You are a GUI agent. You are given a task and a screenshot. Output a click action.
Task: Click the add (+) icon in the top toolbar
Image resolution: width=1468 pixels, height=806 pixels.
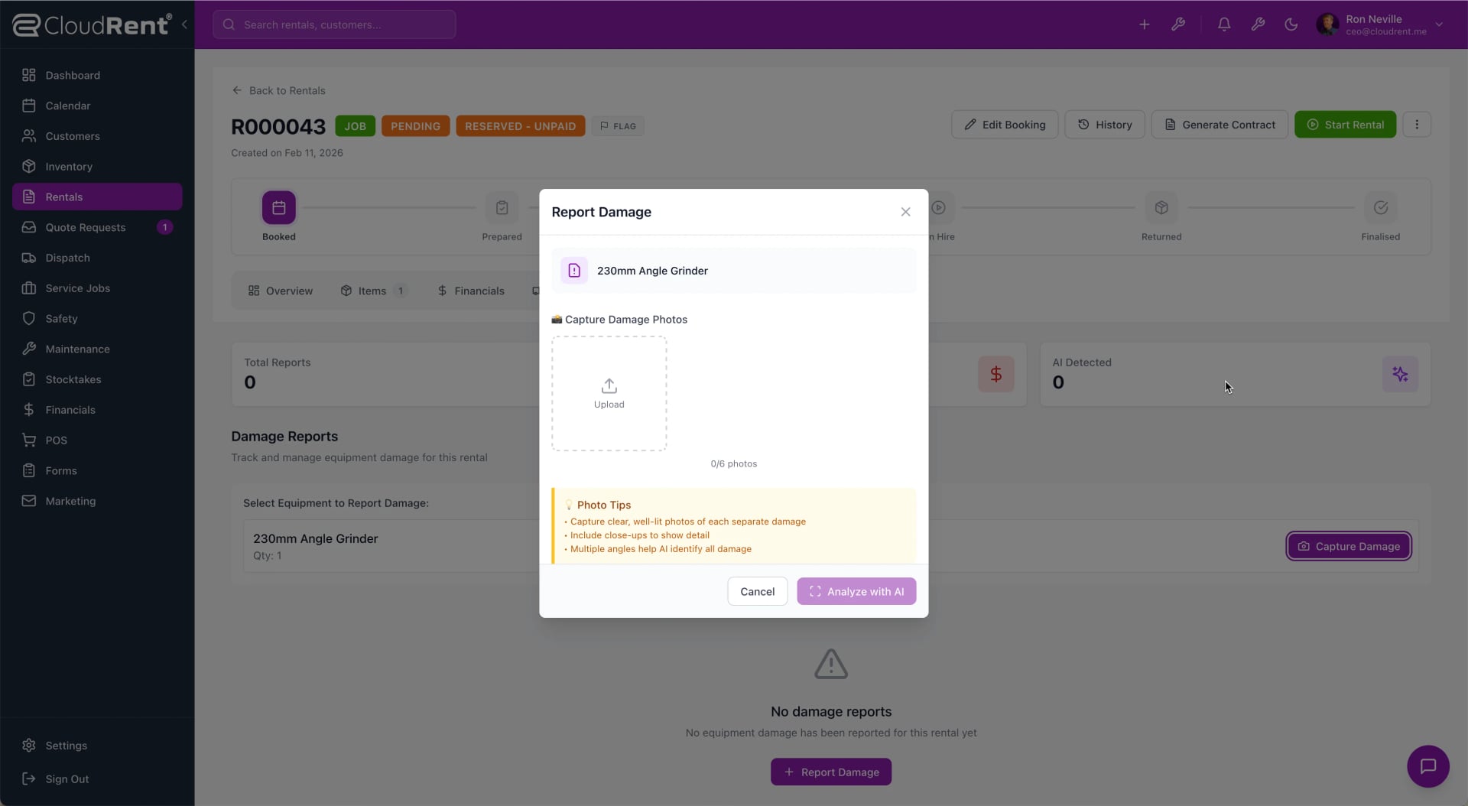tap(1144, 24)
